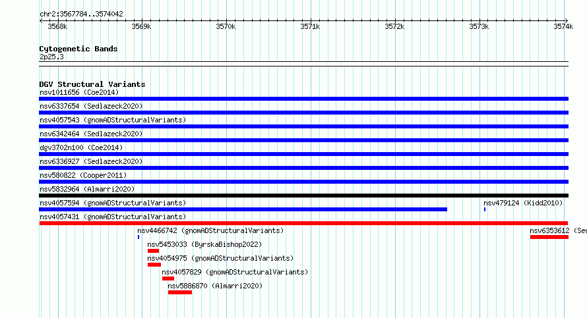The width and height of the screenshot is (587, 318).
Task: Select the red bar for nsv4054975
Action: tap(154, 265)
